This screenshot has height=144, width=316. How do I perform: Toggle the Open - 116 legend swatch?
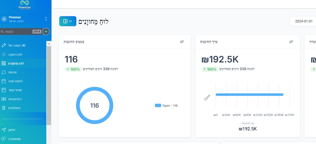158,105
